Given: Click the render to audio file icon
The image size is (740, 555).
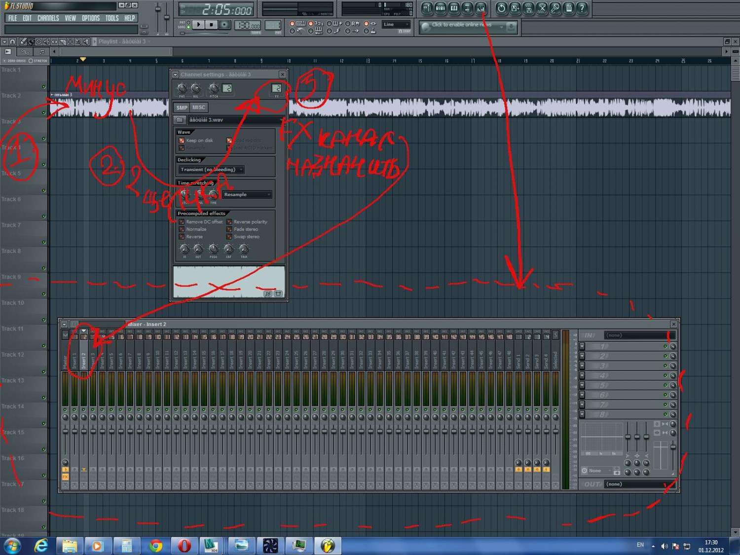Looking at the screenshot, I should (x=528, y=8).
